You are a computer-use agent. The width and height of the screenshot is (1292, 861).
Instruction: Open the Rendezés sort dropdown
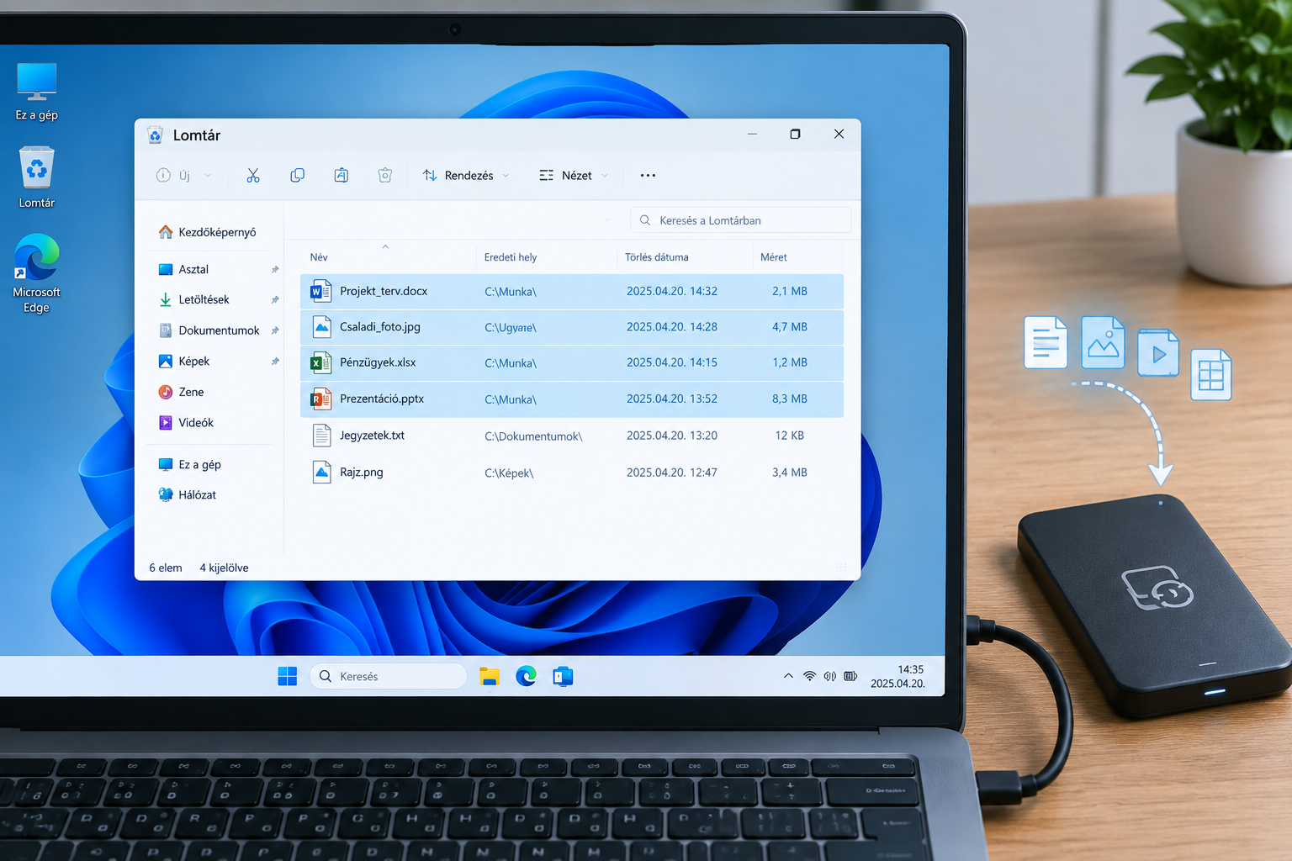pos(466,175)
